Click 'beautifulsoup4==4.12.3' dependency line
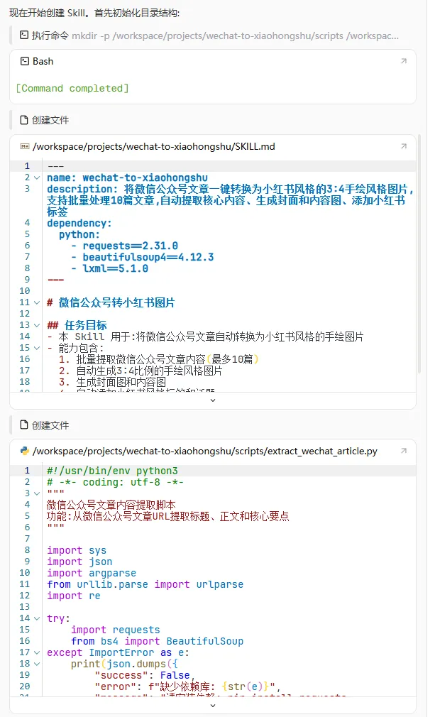Image resolution: width=435 pixels, height=717 pixels. (x=142, y=258)
